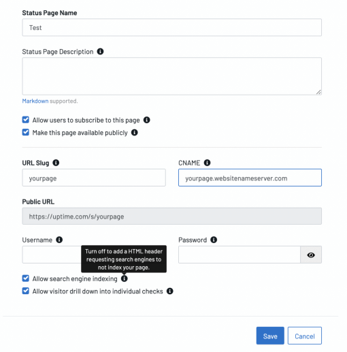This screenshot has width=347, height=352.
Task: Click the Username info icon
Action: pyautogui.click(x=59, y=240)
